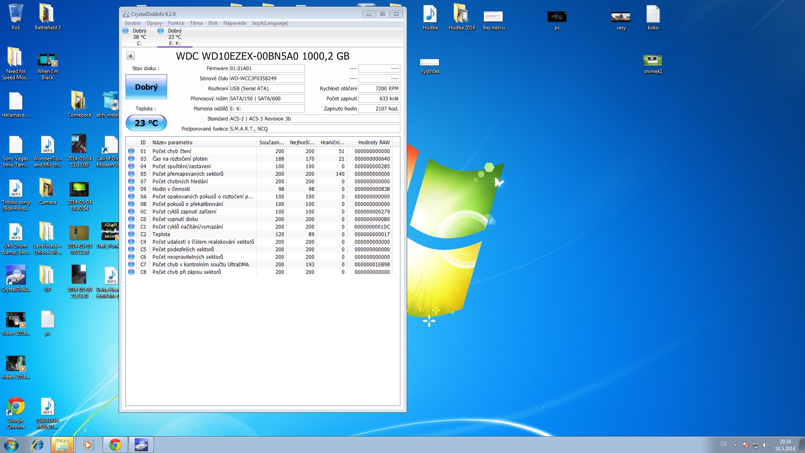Viewport: 805px width, 453px height.
Task: Click the volume speaker tray icon
Action: coord(765,445)
